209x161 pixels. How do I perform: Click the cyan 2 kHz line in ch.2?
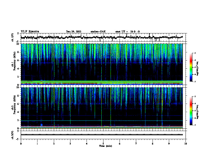pos(102,120)
